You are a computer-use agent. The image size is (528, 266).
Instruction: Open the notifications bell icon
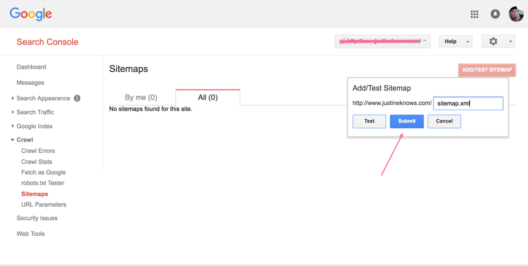[495, 14]
